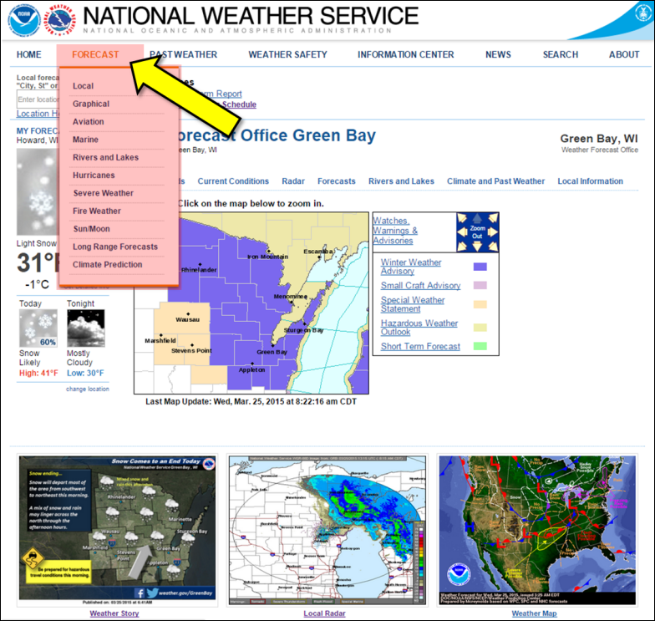Open the INFORMATION CENTER menu
Image resolution: width=655 pixels, height=621 pixels.
[x=406, y=54]
